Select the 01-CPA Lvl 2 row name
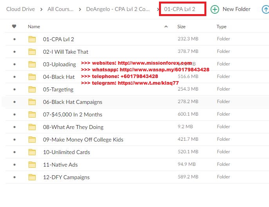Image resolution: width=269 pixels, height=207 pixels. (x=58, y=39)
